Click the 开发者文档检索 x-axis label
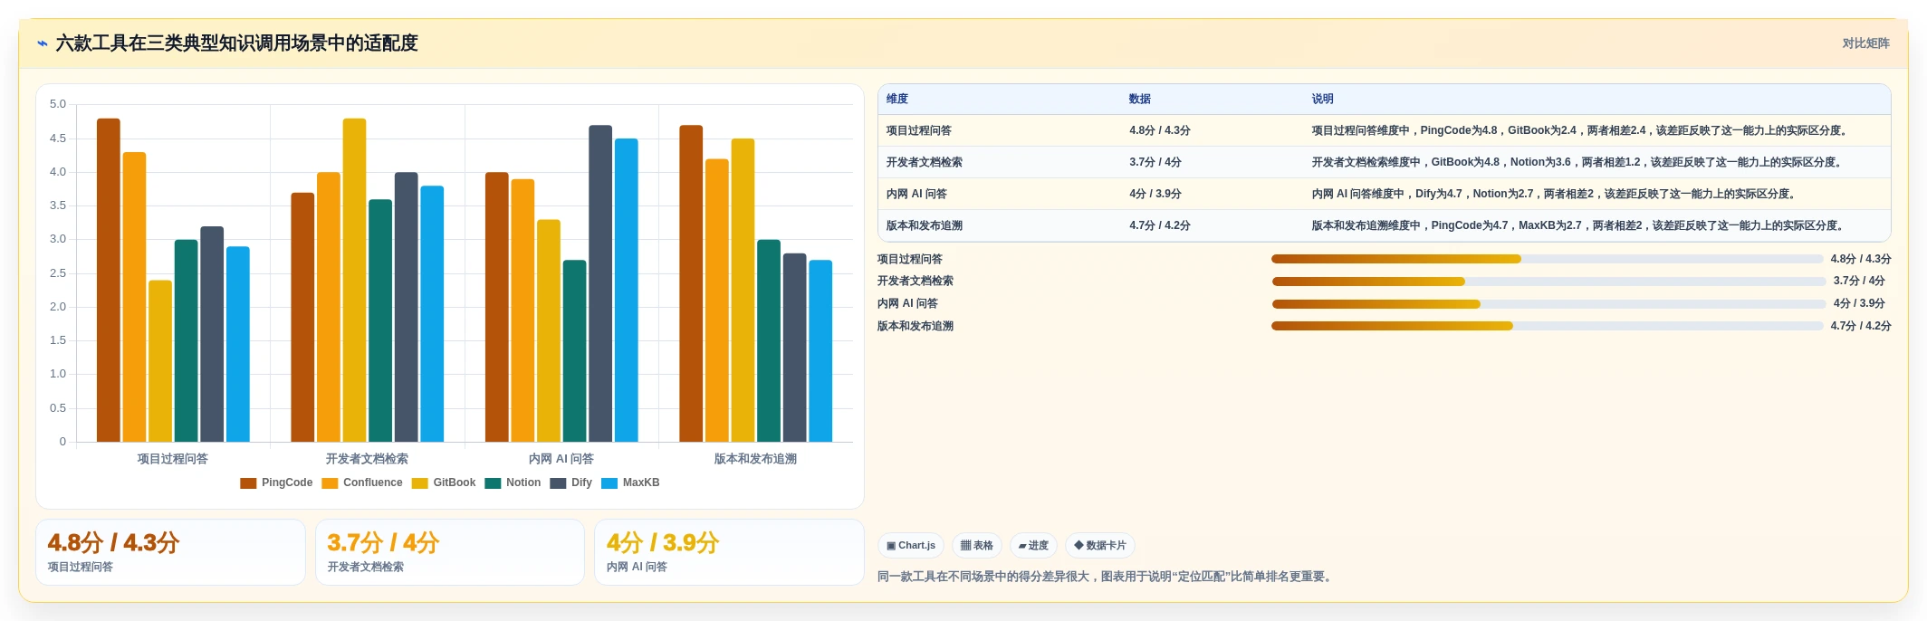 (367, 459)
